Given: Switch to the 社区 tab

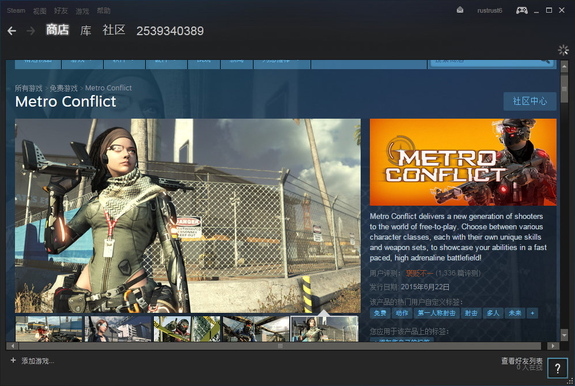Looking at the screenshot, I should point(114,30).
